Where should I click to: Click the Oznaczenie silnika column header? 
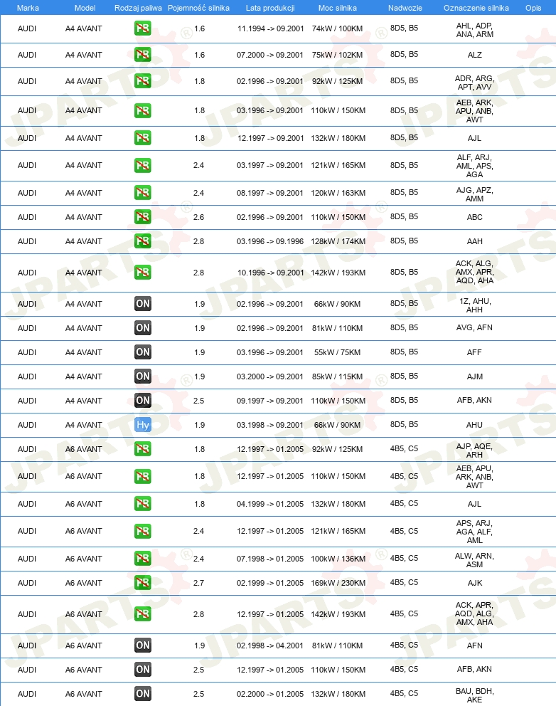tap(476, 8)
